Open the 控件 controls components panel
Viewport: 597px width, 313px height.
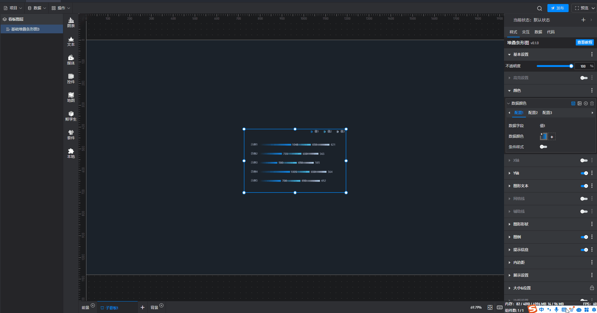click(71, 78)
